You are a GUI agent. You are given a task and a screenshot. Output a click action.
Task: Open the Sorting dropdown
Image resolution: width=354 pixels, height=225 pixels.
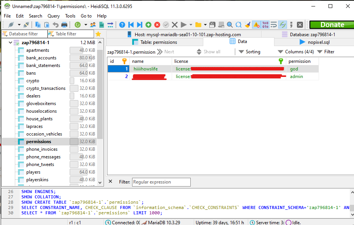[x=249, y=52]
